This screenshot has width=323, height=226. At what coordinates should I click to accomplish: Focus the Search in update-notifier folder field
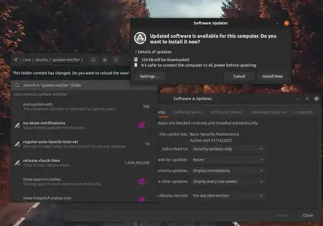tap(84, 85)
